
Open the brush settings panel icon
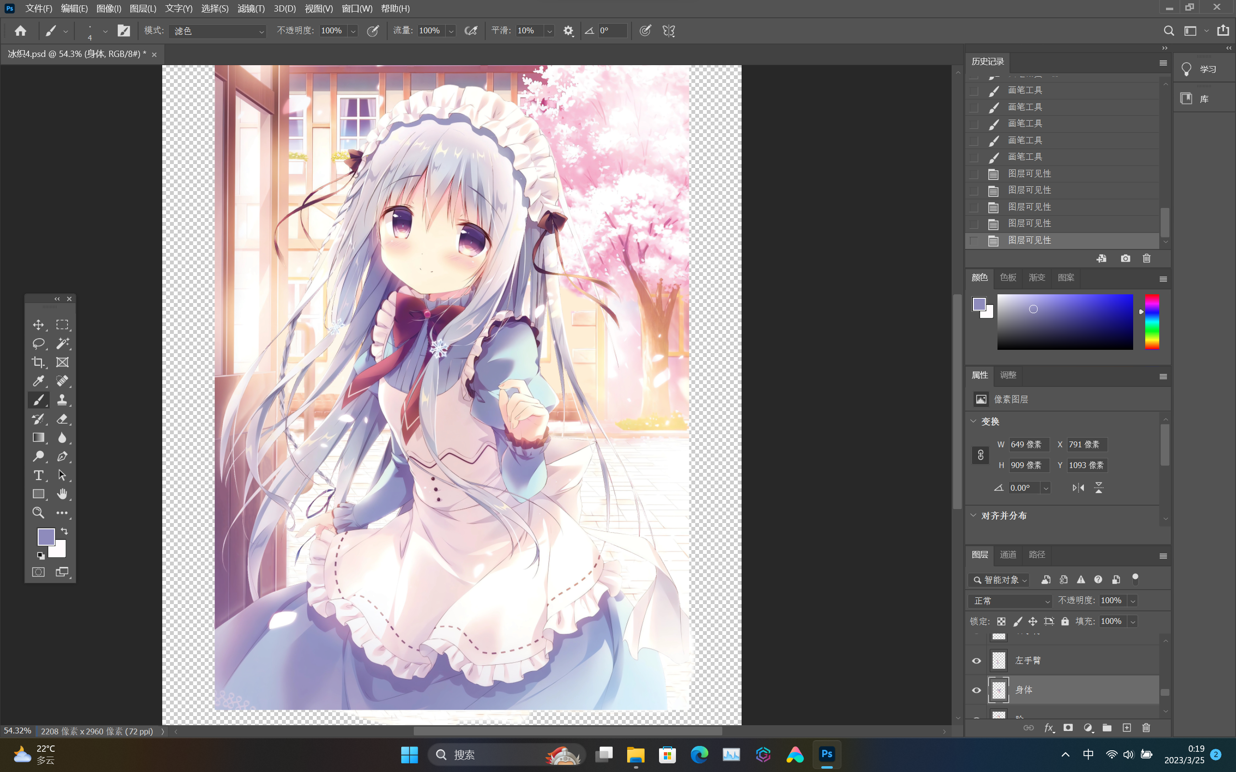[x=124, y=30]
